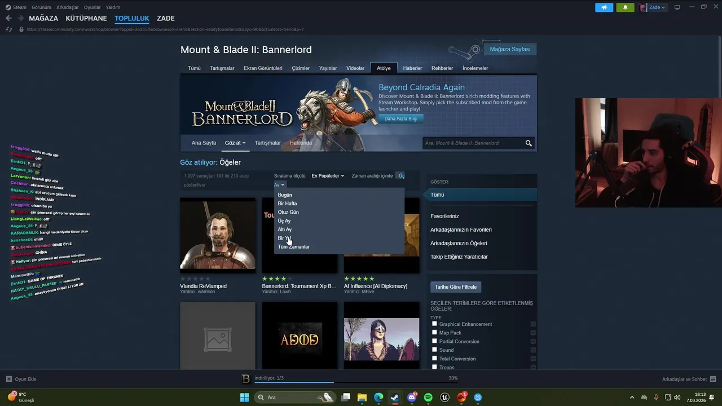Select Bugün in the time range list

[285, 195]
